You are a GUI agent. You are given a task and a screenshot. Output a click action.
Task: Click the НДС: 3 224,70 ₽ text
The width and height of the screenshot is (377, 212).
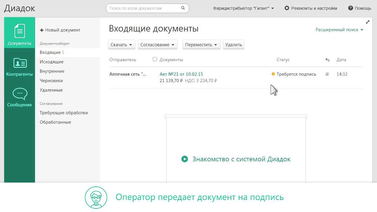[x=201, y=81]
